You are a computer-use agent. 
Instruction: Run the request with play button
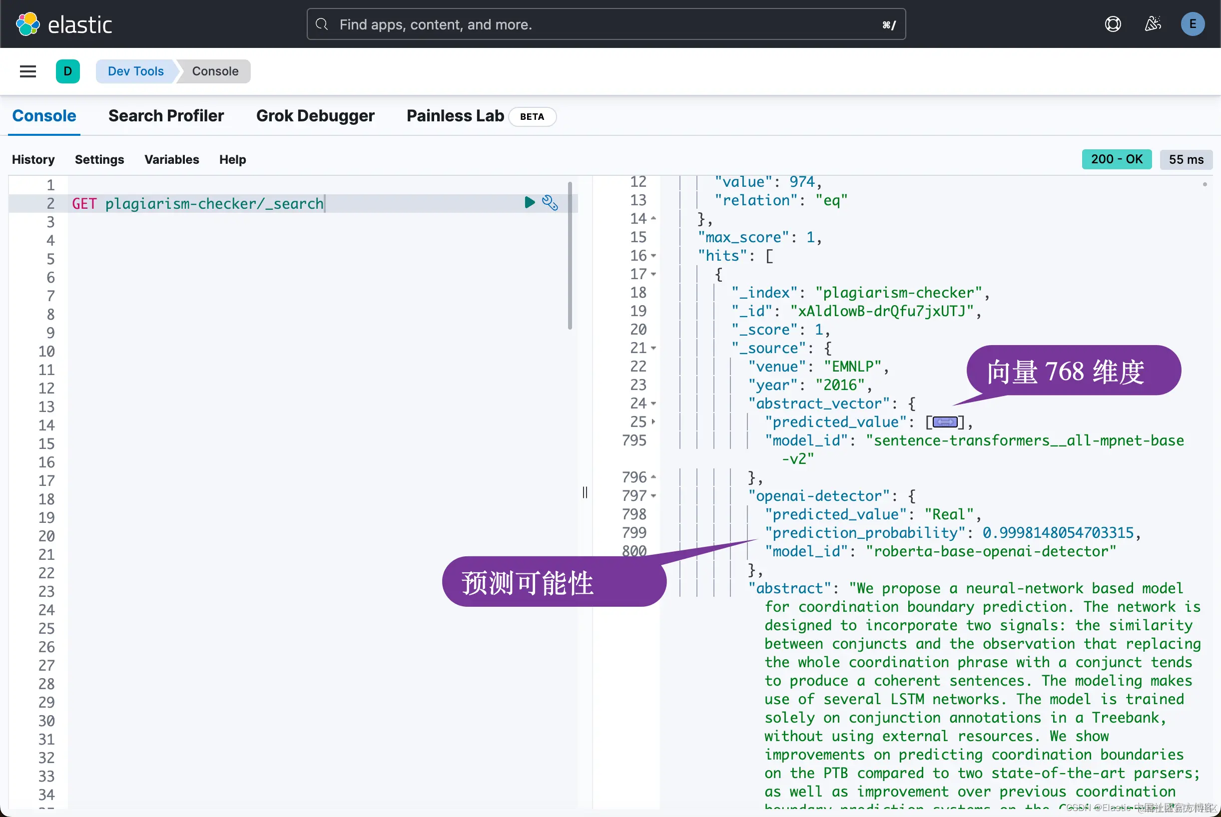click(x=530, y=202)
